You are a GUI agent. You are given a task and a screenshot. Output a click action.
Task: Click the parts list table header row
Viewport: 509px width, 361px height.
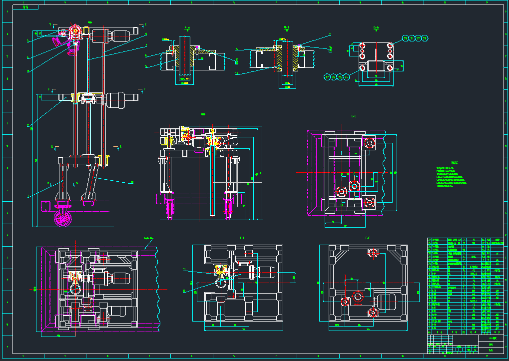coord(466,332)
